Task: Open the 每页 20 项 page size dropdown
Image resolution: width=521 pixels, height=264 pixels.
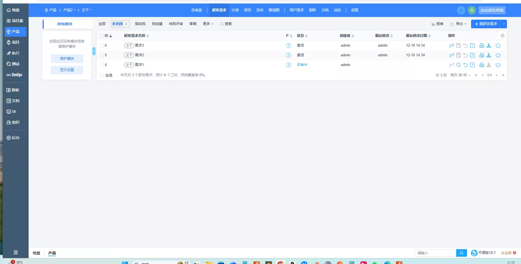Action: pos(460,75)
